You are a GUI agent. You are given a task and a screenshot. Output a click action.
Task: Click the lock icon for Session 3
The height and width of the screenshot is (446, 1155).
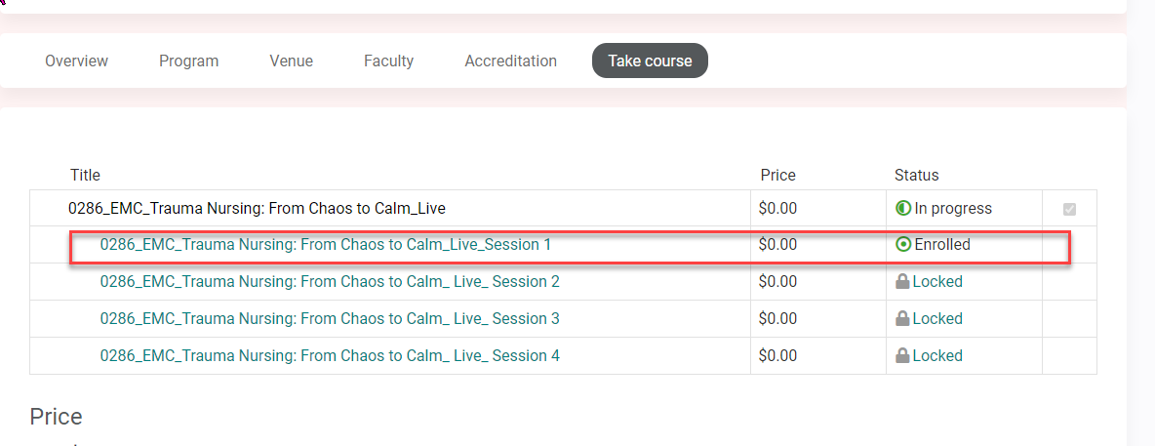(x=902, y=319)
